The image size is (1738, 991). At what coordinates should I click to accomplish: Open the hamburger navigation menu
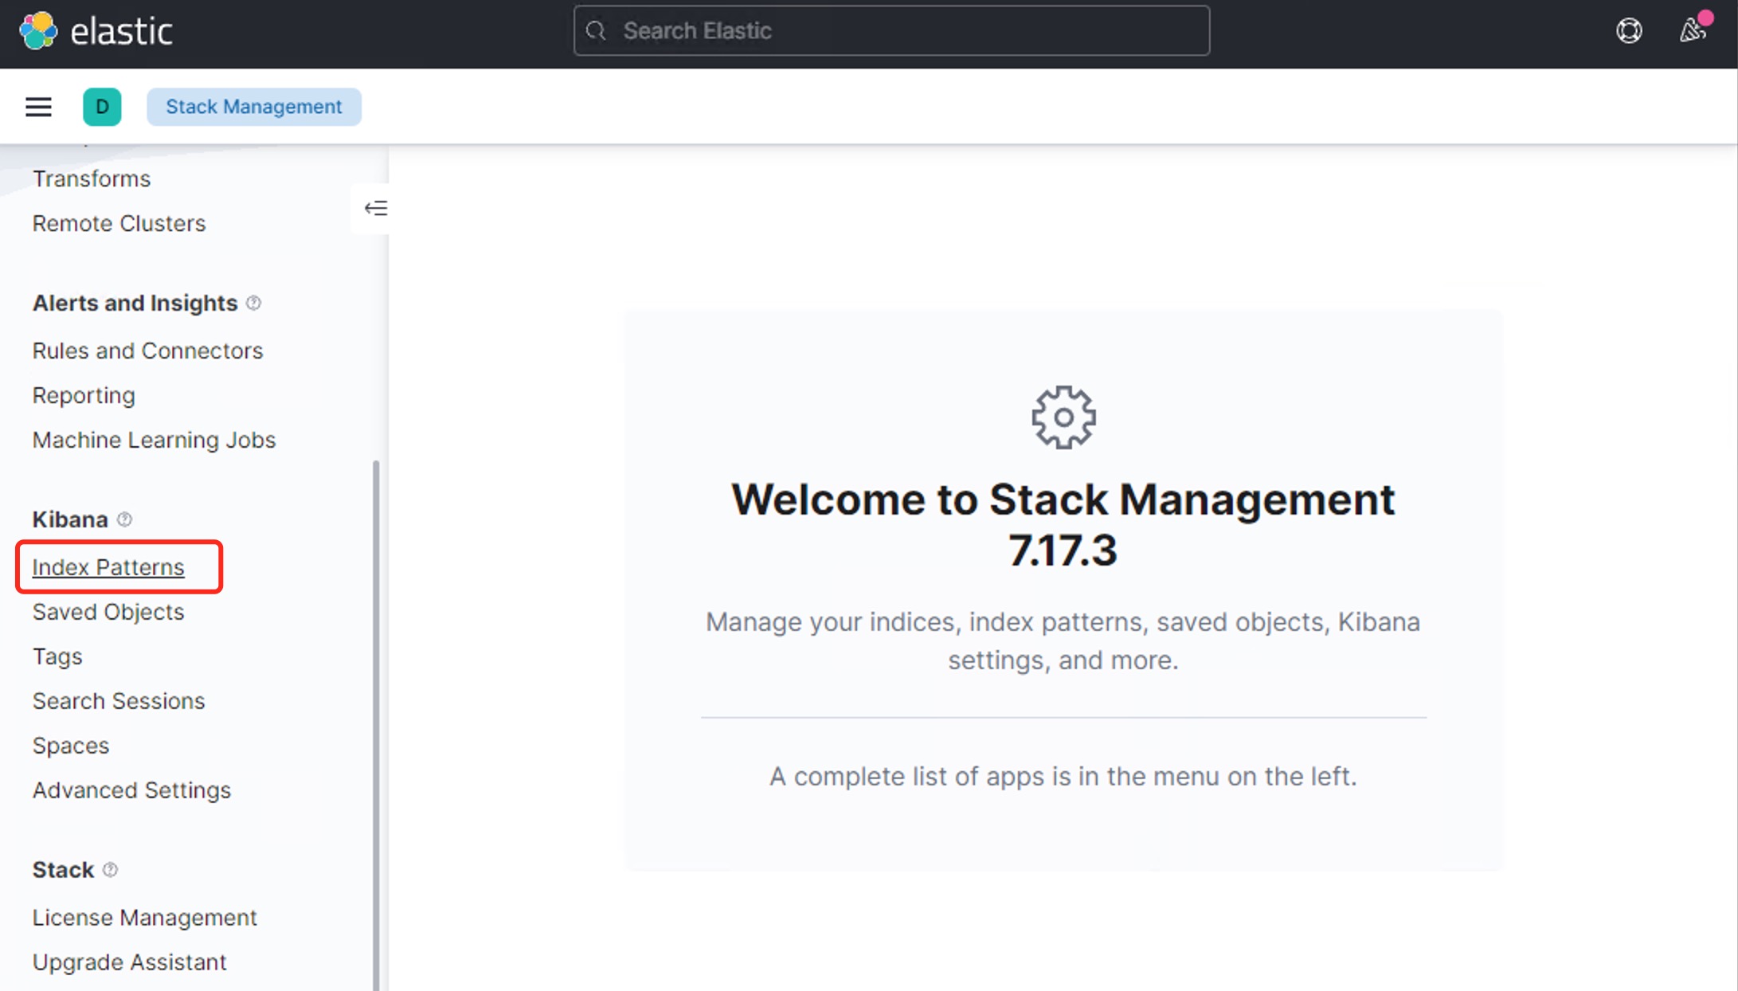(x=38, y=107)
